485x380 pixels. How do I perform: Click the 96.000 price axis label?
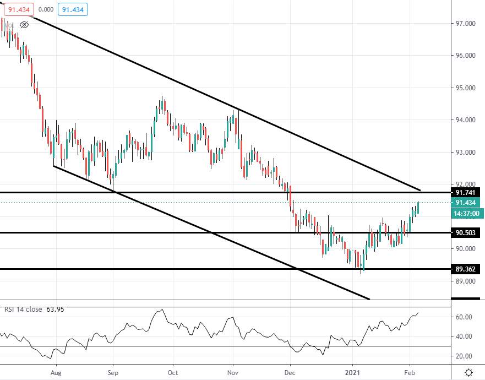[466, 56]
